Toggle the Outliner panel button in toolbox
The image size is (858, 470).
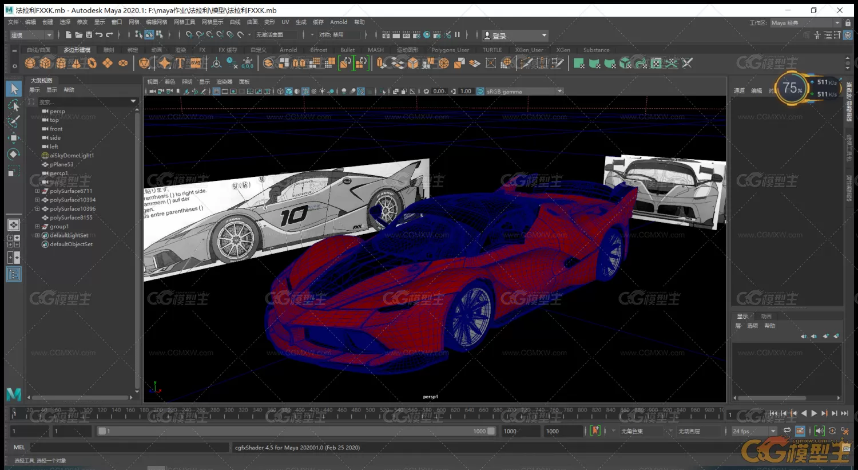pos(14,275)
